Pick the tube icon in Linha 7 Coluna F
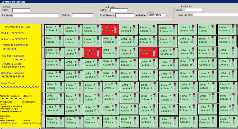 (x=155, y=98)
